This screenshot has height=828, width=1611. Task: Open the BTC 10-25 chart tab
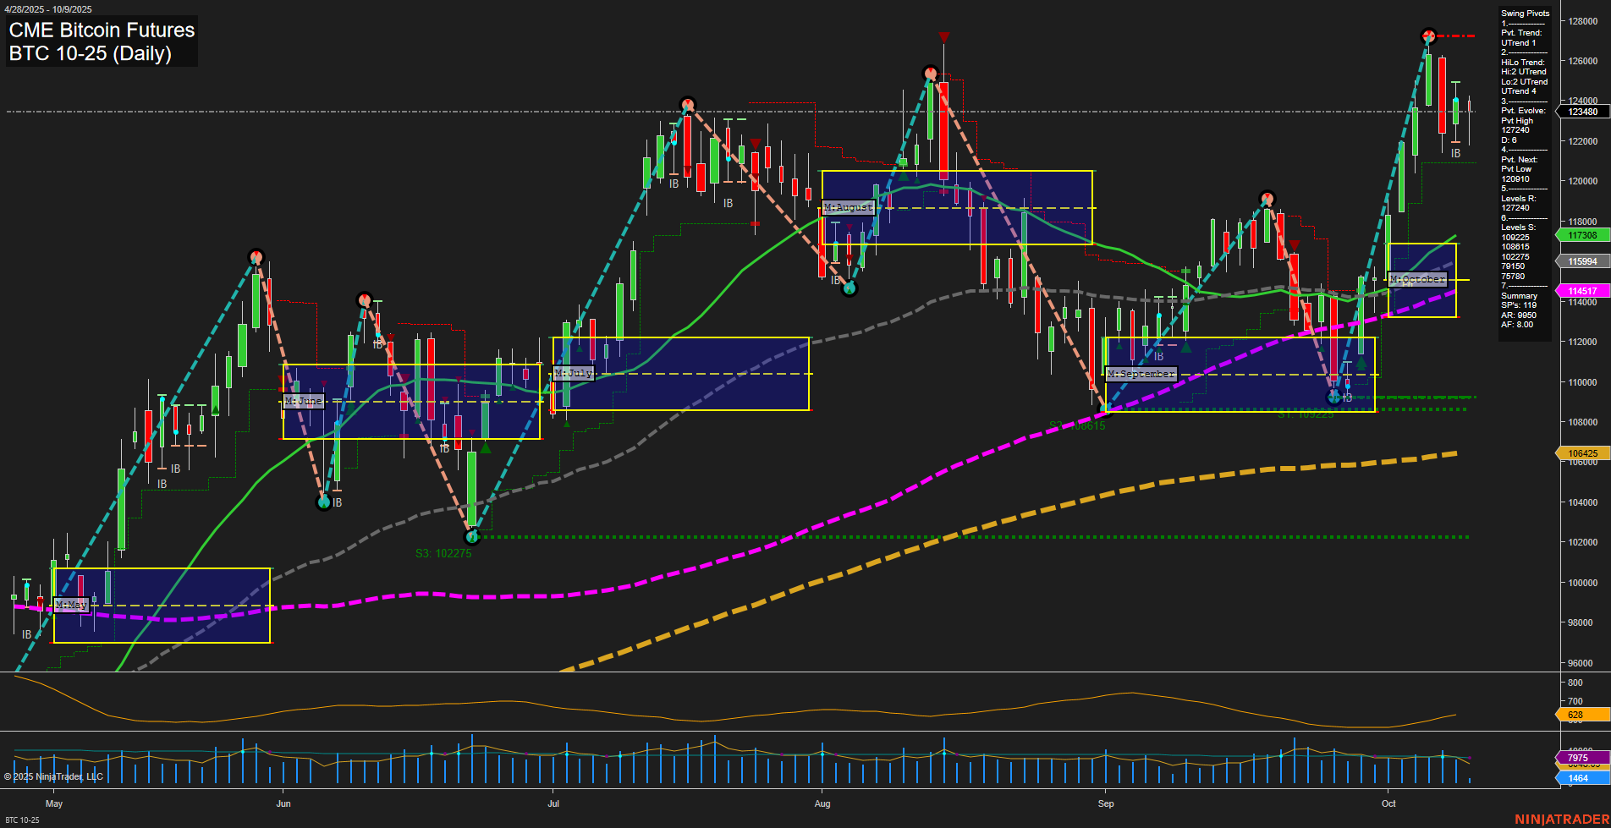coord(22,820)
